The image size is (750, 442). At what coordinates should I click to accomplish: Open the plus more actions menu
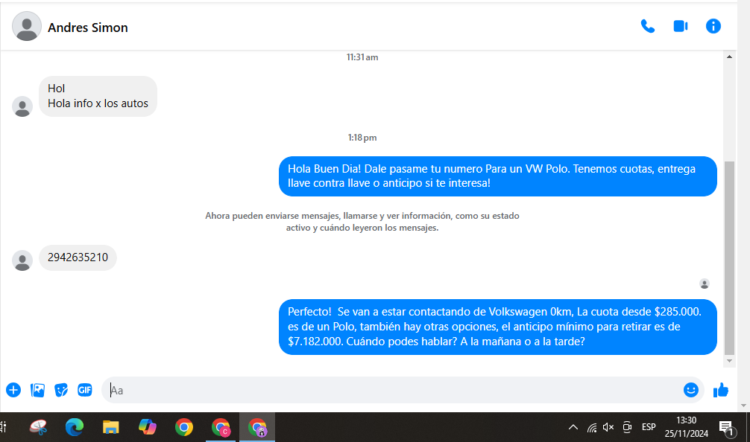pyautogui.click(x=13, y=390)
